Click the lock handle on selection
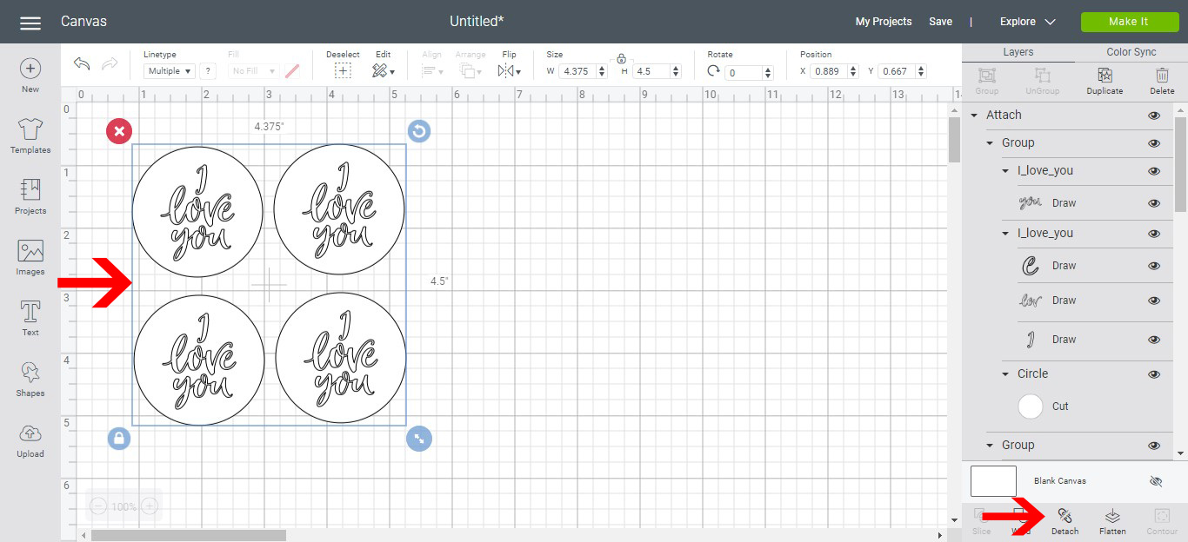The height and width of the screenshot is (542, 1188). pyautogui.click(x=119, y=439)
